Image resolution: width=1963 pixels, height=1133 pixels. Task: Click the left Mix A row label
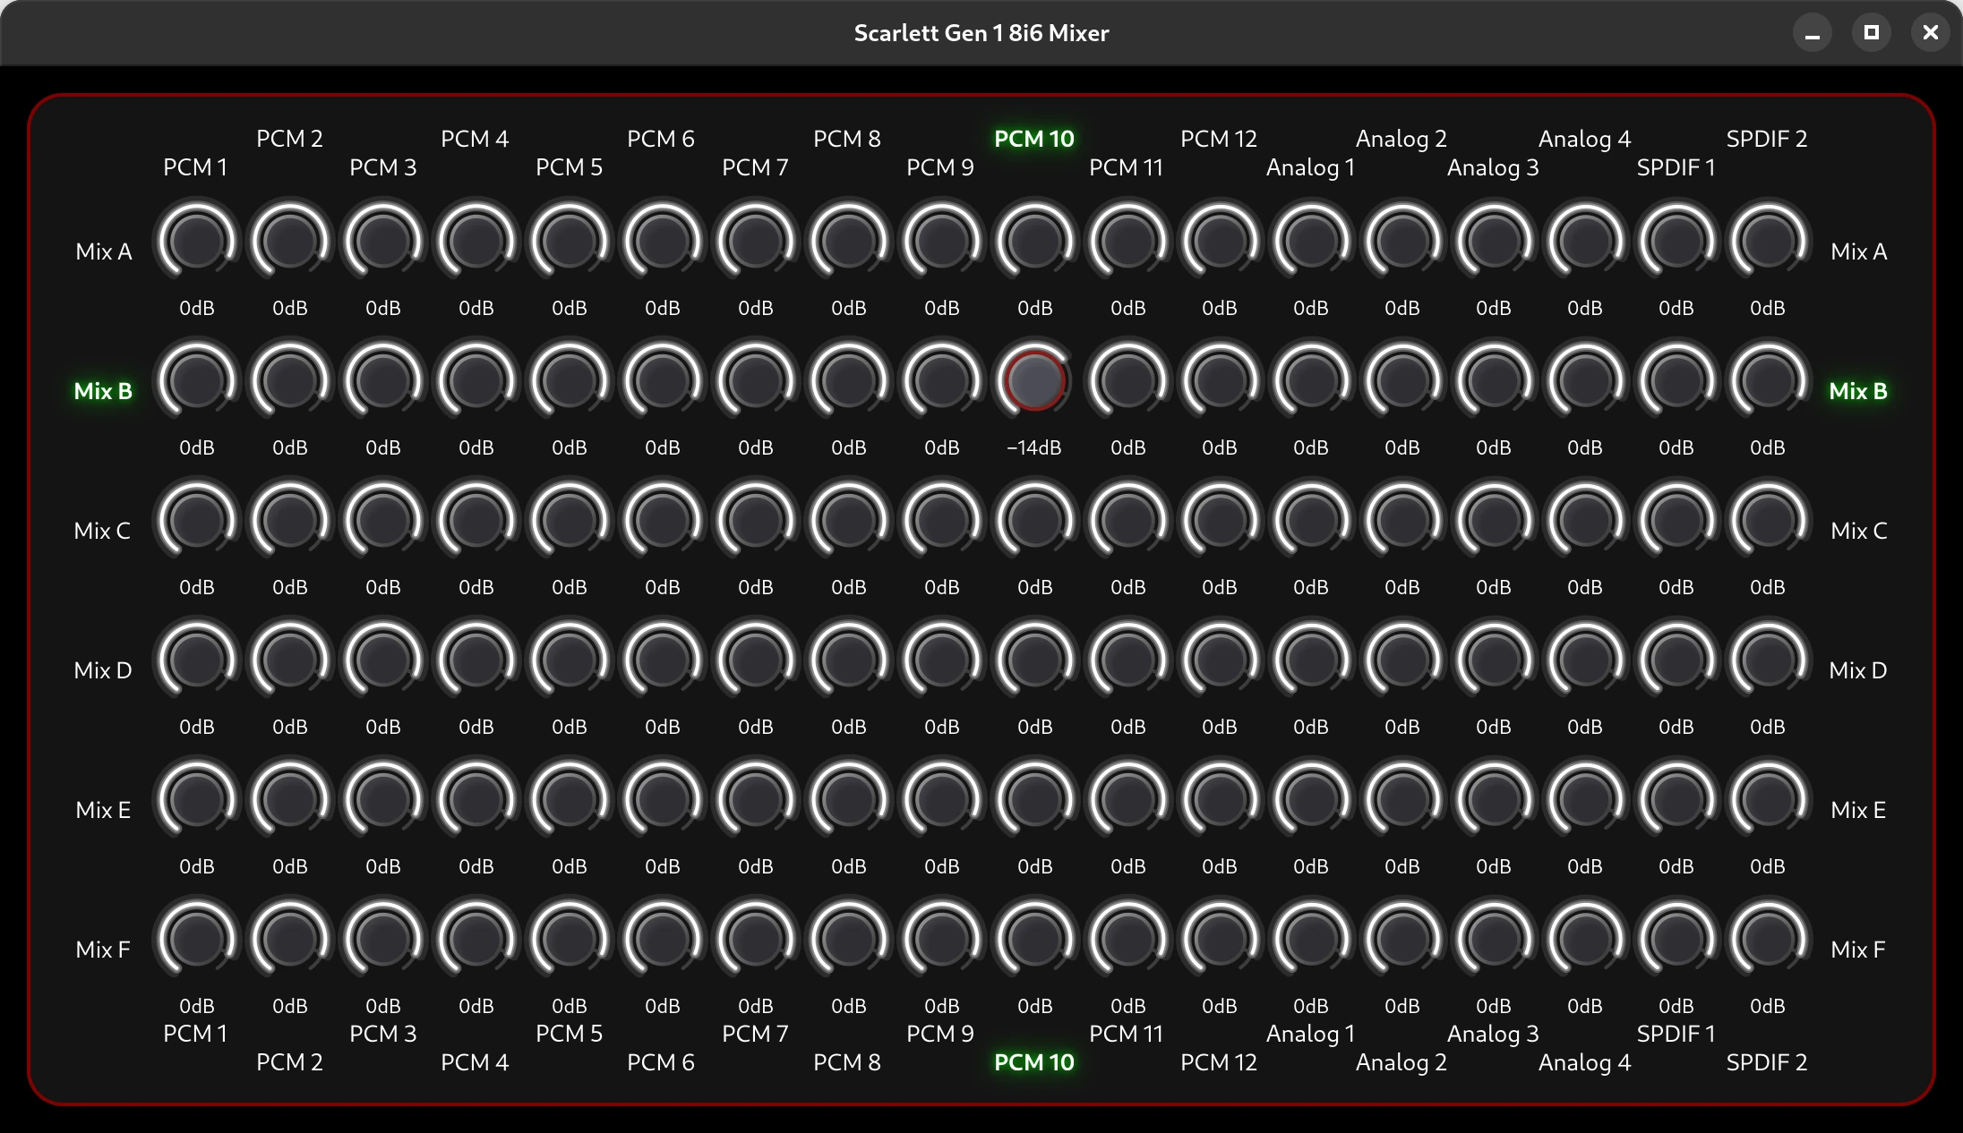[x=104, y=251]
